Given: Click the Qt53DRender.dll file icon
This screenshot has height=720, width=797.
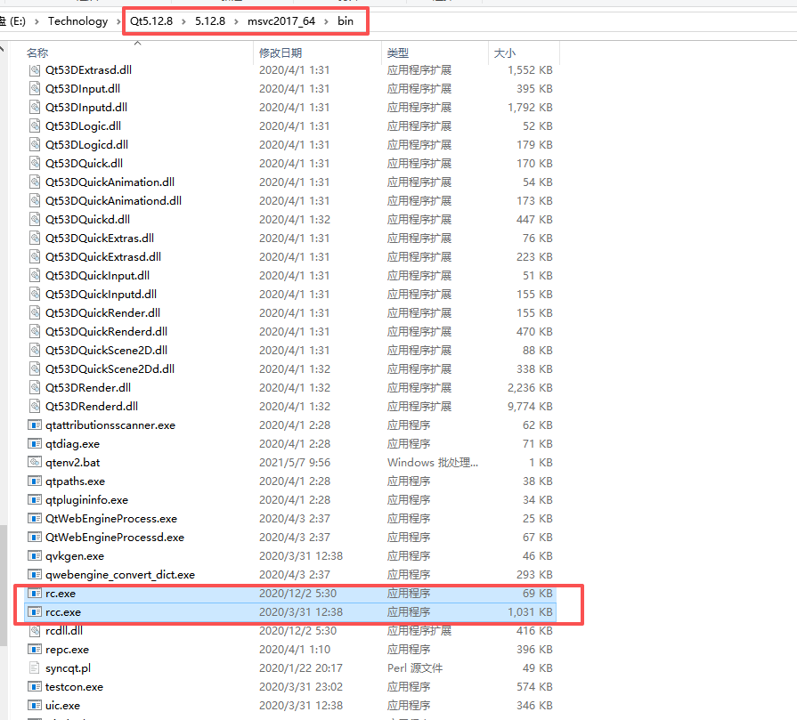Looking at the screenshot, I should pos(34,387).
